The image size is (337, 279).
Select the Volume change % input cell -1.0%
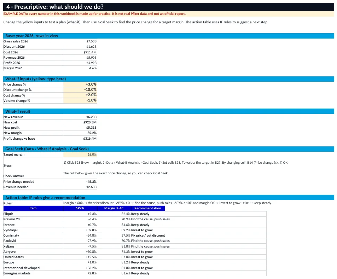pyautogui.click(x=80, y=100)
